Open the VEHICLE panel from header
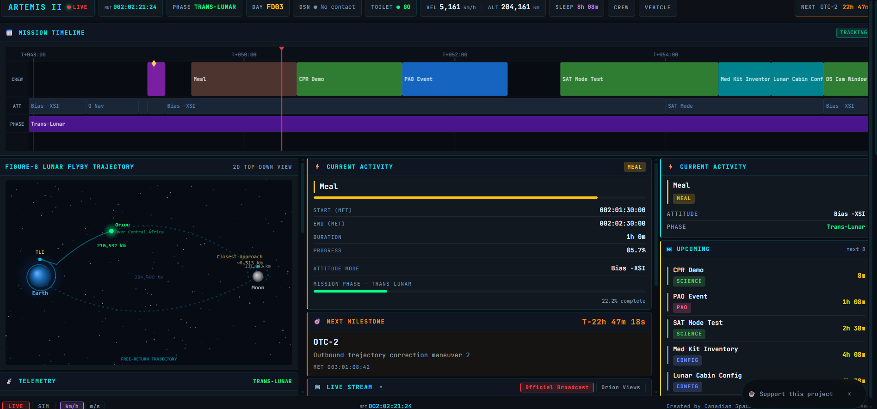The width and height of the screenshot is (877, 409). tap(658, 7)
